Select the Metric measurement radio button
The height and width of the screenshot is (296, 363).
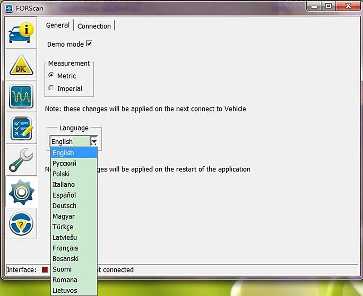tap(51, 75)
